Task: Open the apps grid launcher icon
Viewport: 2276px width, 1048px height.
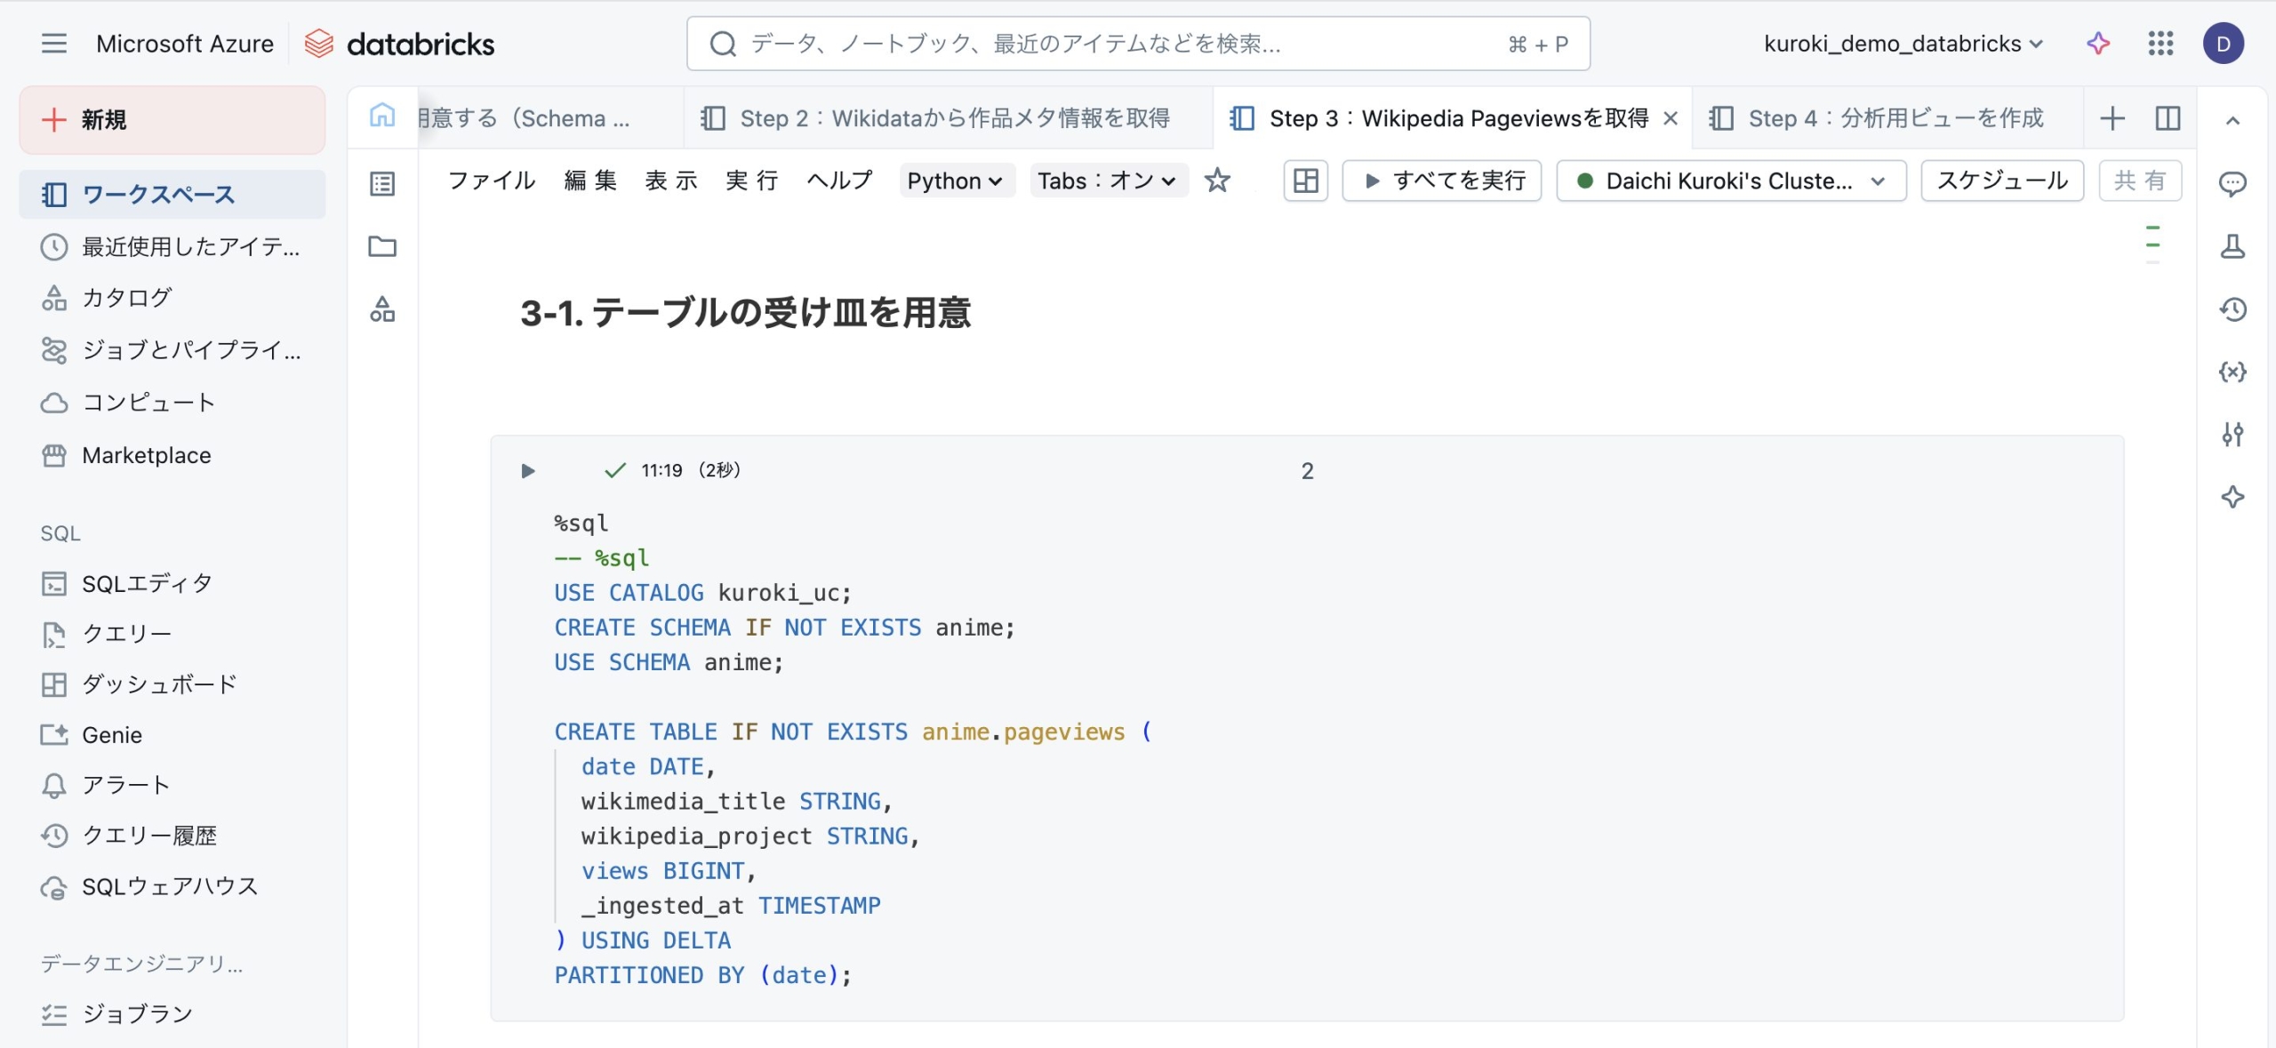Action: pos(2160,44)
